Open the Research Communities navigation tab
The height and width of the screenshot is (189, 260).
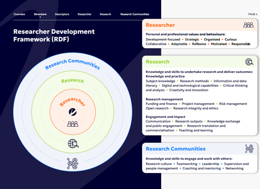(135, 14)
